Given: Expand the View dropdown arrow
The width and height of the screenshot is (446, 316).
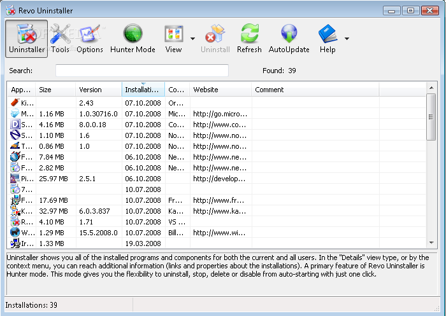Looking at the screenshot, I should click(192, 39).
